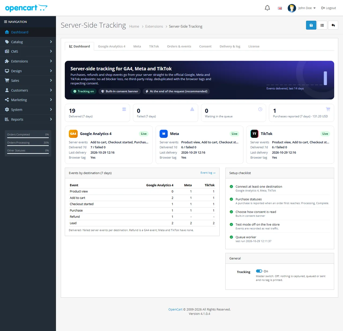Viewport: 343px width, 331px height.
Task: Open the John Doe user dropdown
Action: click(307, 8)
